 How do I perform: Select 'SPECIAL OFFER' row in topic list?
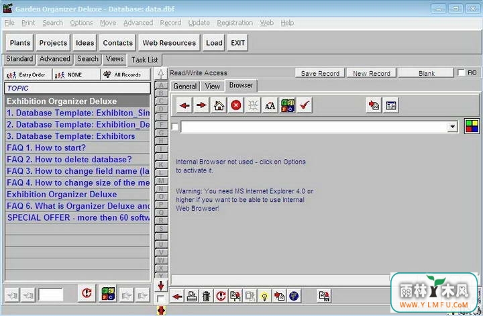(78, 218)
